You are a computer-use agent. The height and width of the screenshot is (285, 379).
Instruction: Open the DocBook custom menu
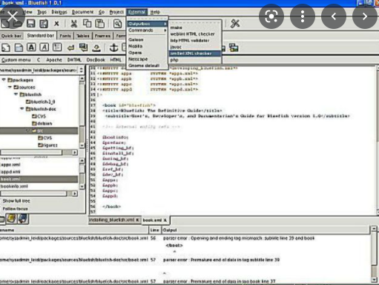[x=96, y=60]
